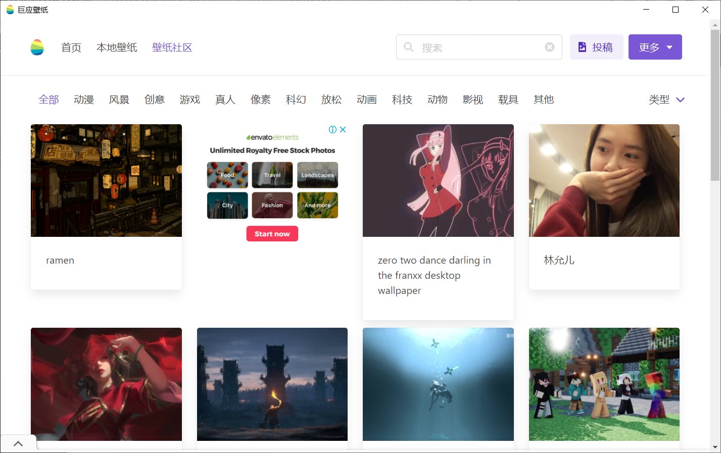Open the Minecraft characters wallpaper
The width and height of the screenshot is (721, 453).
[x=604, y=384]
